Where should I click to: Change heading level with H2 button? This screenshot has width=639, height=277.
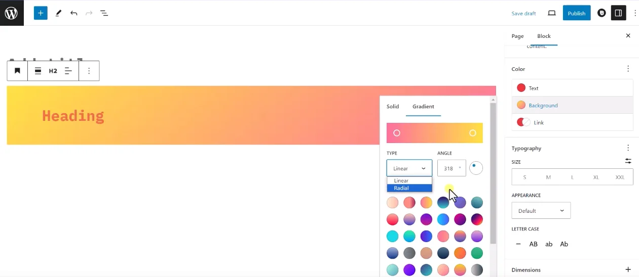point(53,71)
